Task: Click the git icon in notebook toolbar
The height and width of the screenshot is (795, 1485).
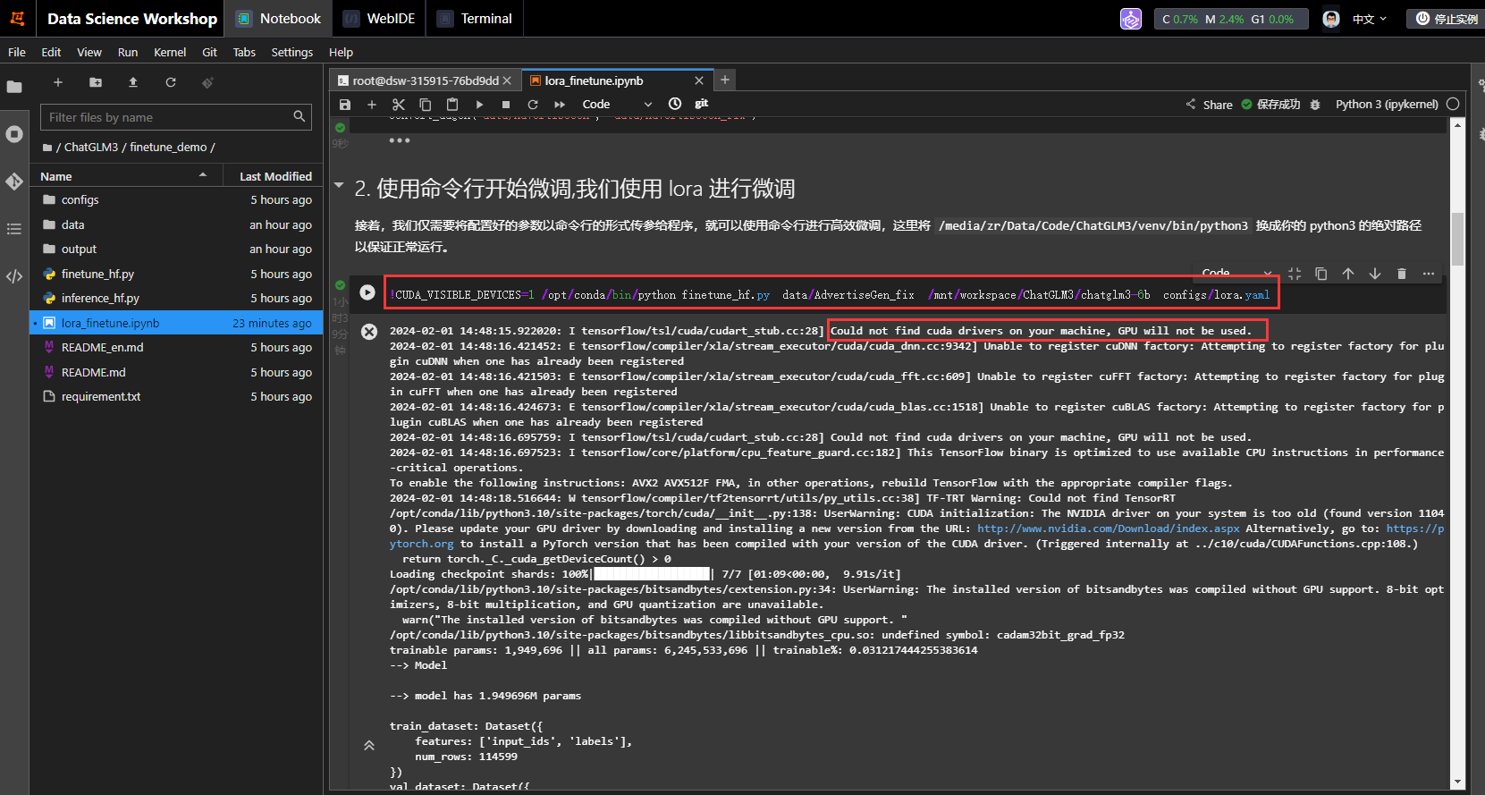Action: point(702,104)
